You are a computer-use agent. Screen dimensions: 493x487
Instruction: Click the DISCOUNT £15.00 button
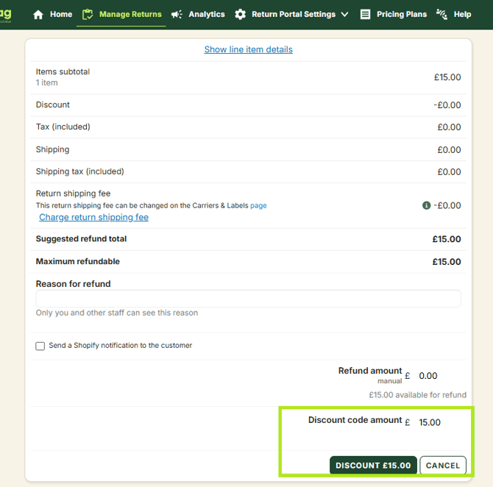(x=373, y=466)
